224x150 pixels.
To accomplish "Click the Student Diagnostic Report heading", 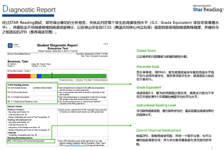I will coord(57,45).
